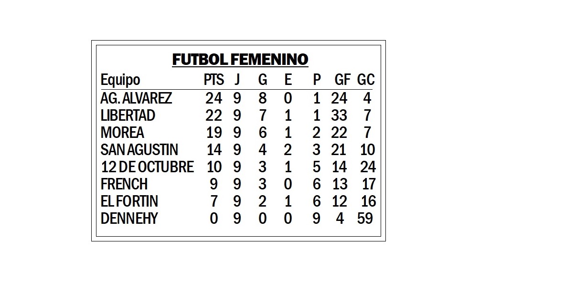Select the Equipo column header

point(120,80)
